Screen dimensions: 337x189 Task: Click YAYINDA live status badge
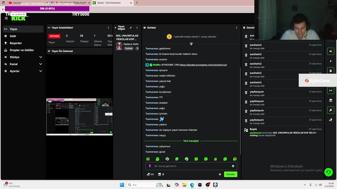tap(54, 36)
